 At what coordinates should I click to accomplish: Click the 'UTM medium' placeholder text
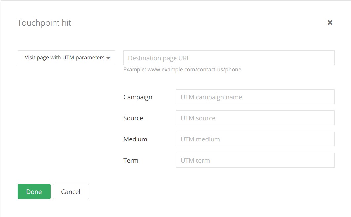[200, 139]
